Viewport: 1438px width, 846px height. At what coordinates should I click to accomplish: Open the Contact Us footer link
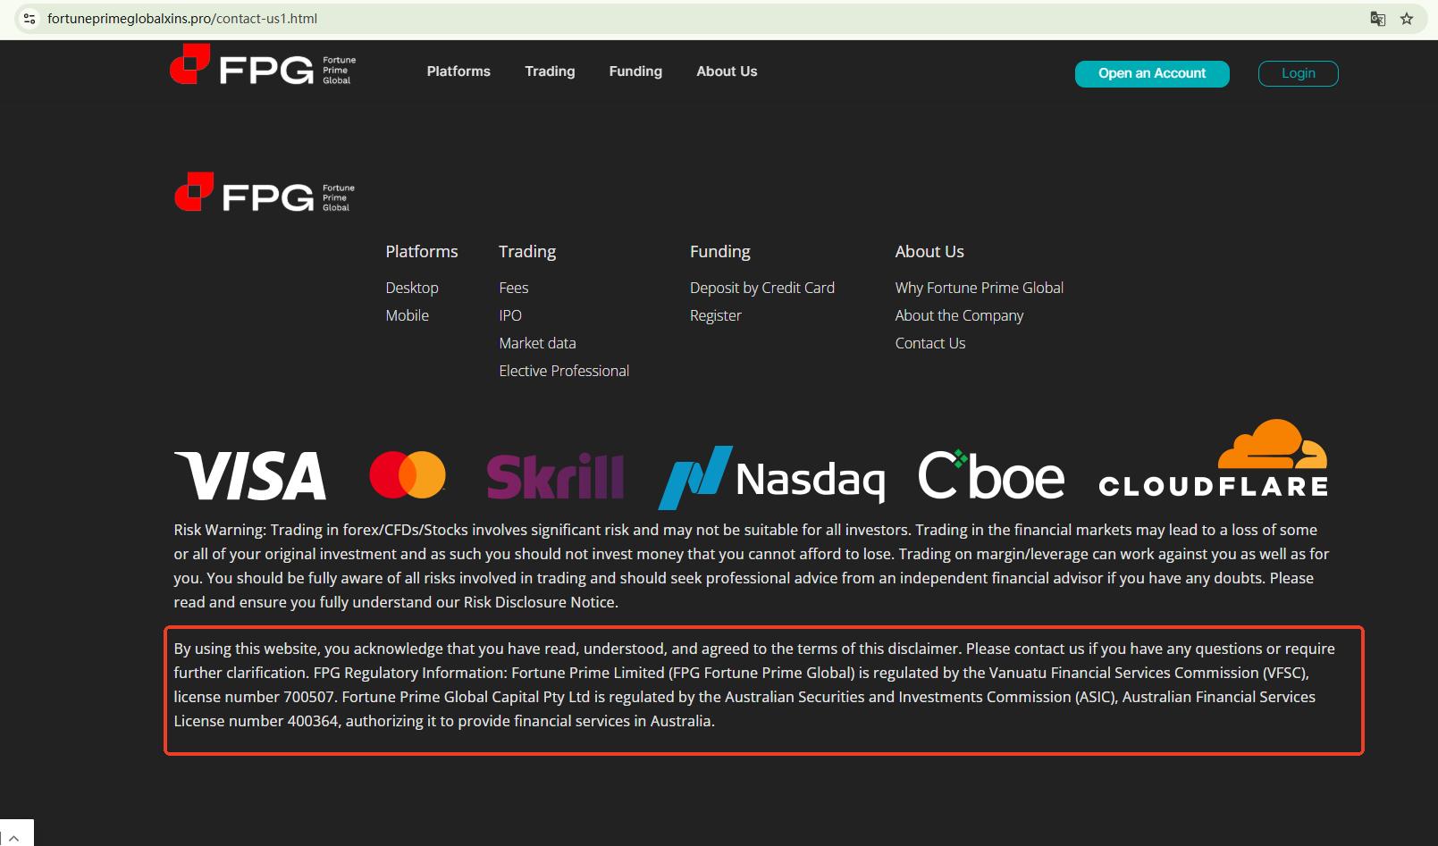tap(930, 343)
